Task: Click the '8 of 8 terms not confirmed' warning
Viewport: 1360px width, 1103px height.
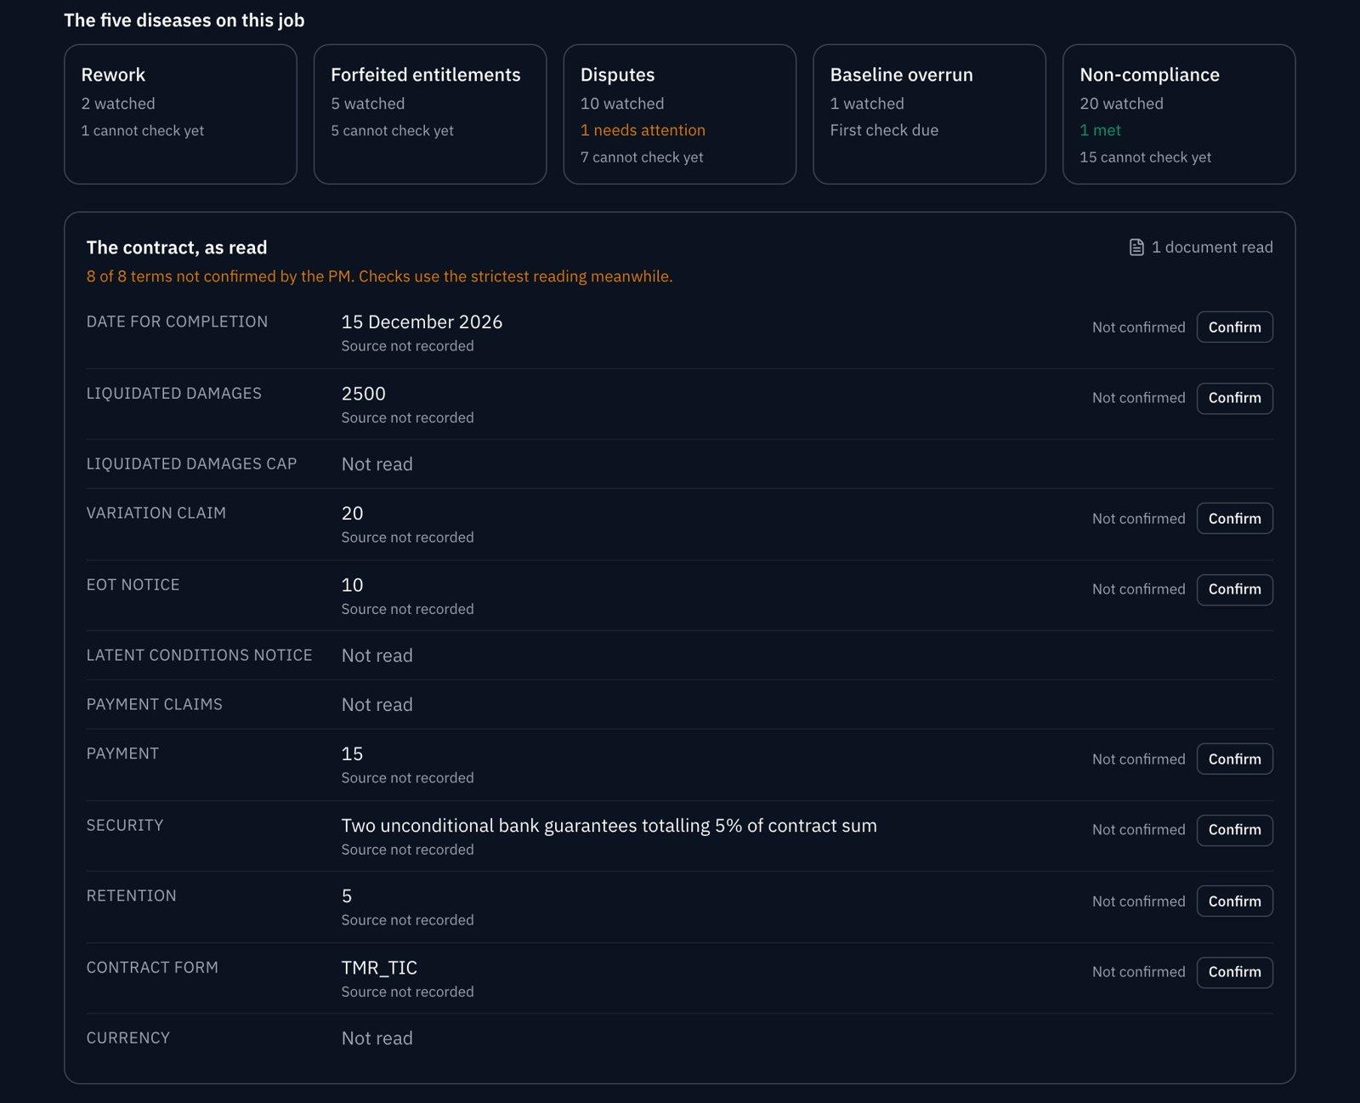Action: point(379,276)
